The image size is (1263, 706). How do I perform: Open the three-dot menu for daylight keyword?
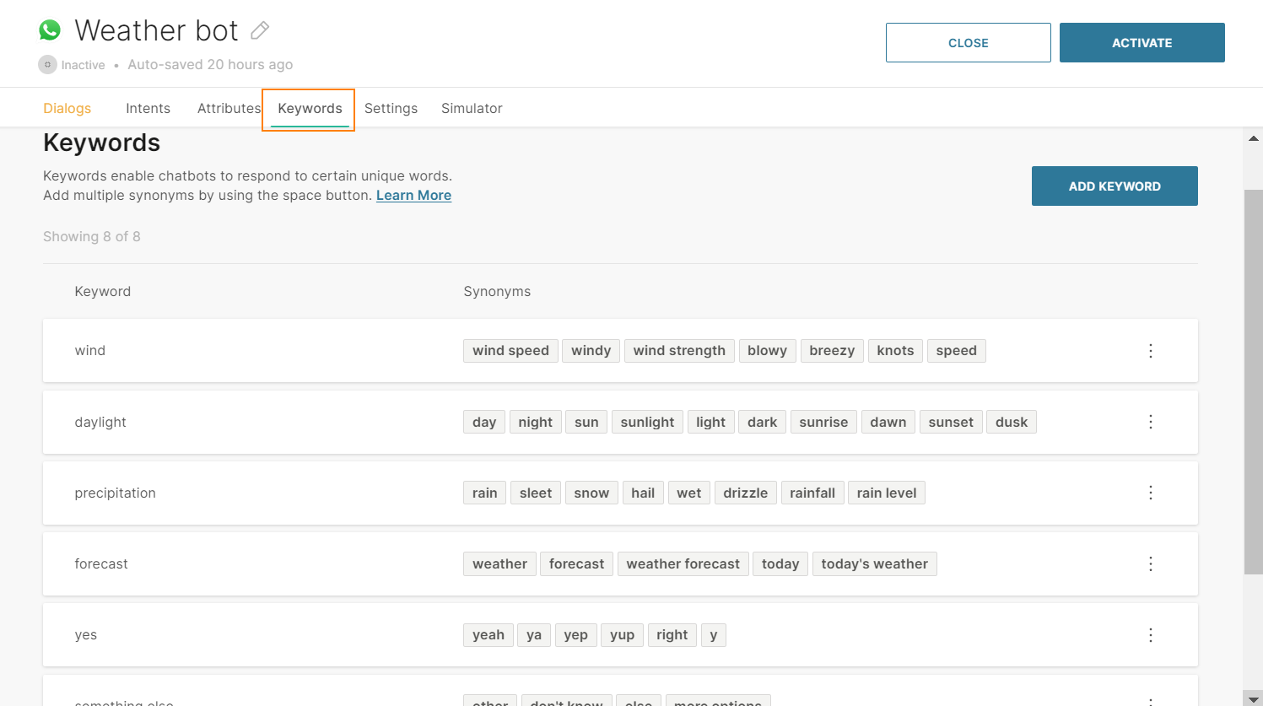coord(1150,422)
